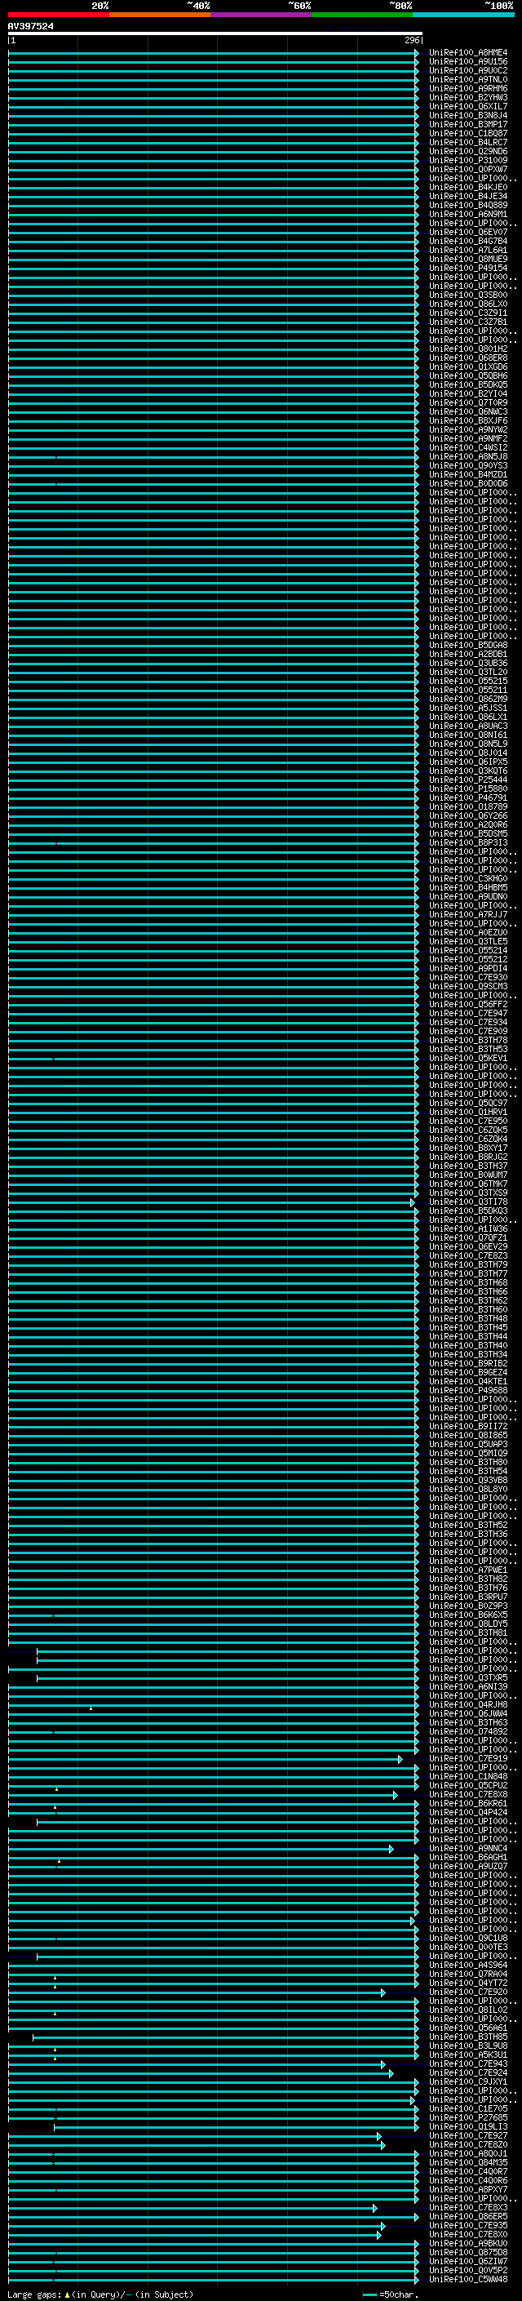Select hit label UniRef100_A7RJJ7
Viewport: 522px width, 2301px height.
pyautogui.click(x=468, y=915)
